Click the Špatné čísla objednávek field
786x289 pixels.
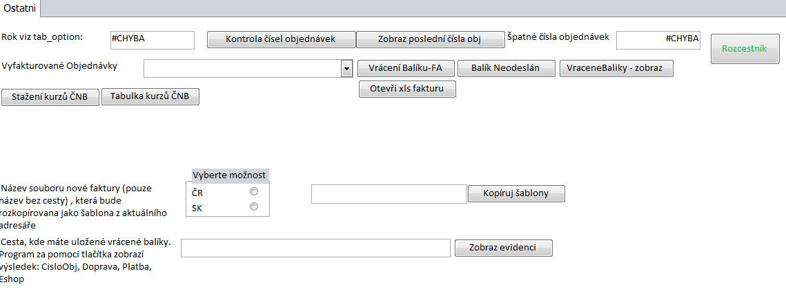[658, 40]
